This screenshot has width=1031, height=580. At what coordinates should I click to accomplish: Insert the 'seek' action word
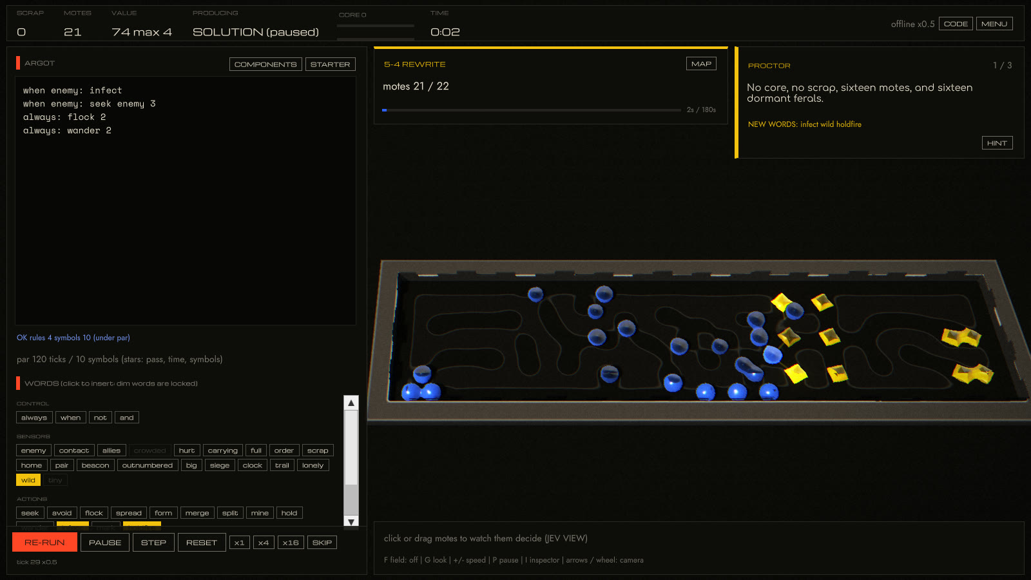point(30,513)
